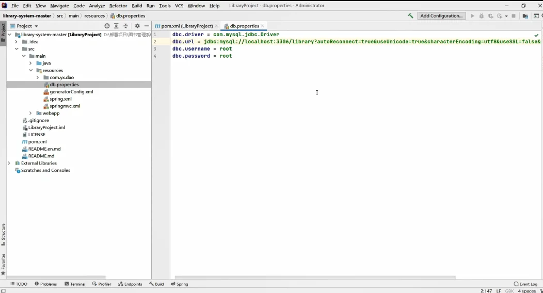Click the GBK encoding in the status bar

coord(509,291)
